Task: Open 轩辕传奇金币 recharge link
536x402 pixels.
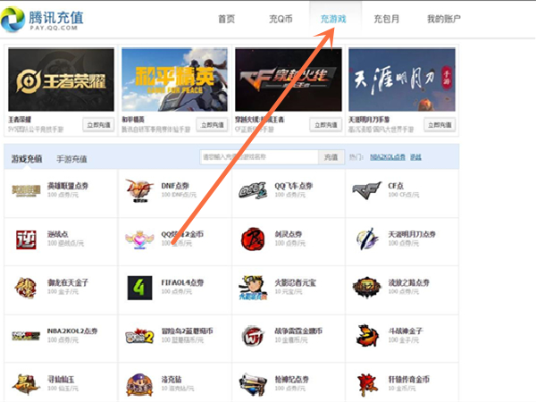Action: click(x=409, y=380)
